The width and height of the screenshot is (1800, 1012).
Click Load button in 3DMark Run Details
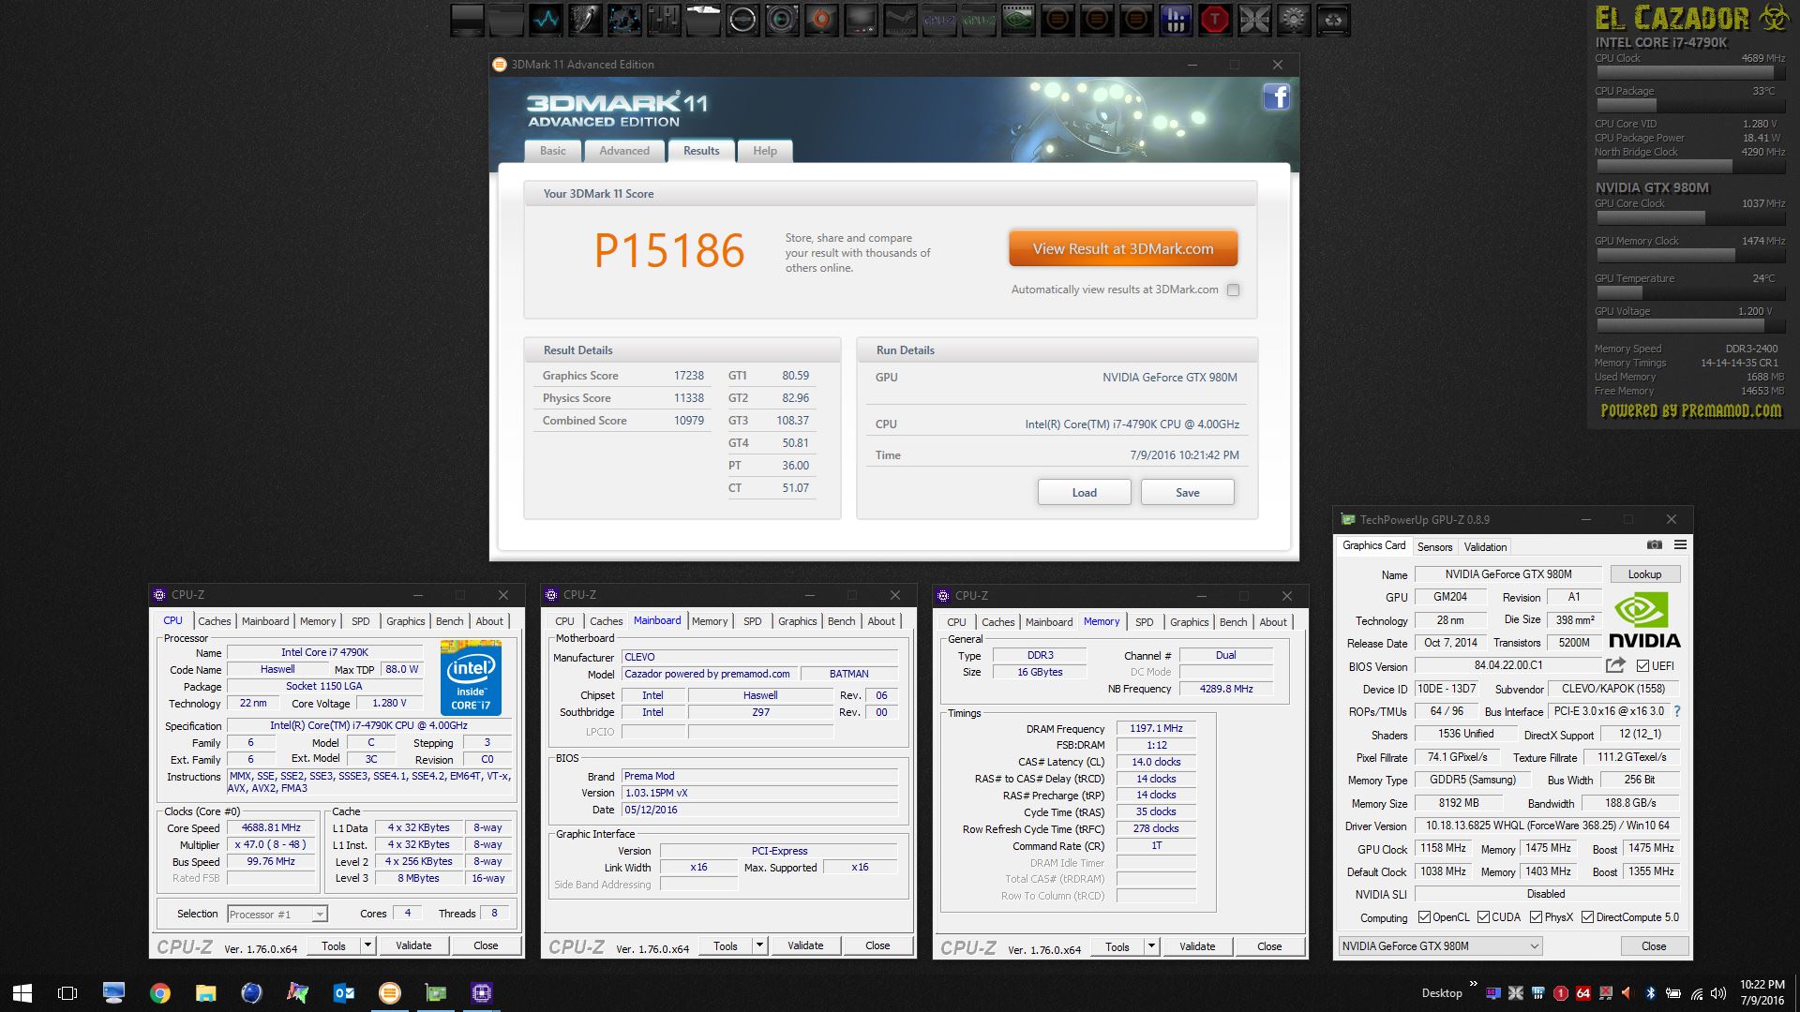point(1084,493)
